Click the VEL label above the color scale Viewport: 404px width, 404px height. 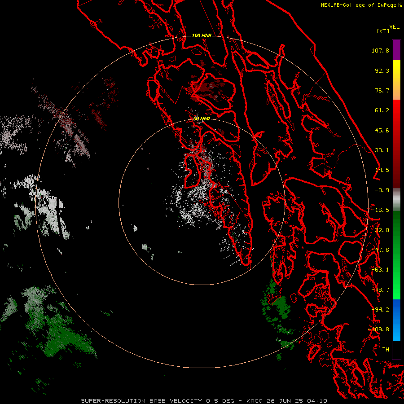394,27
